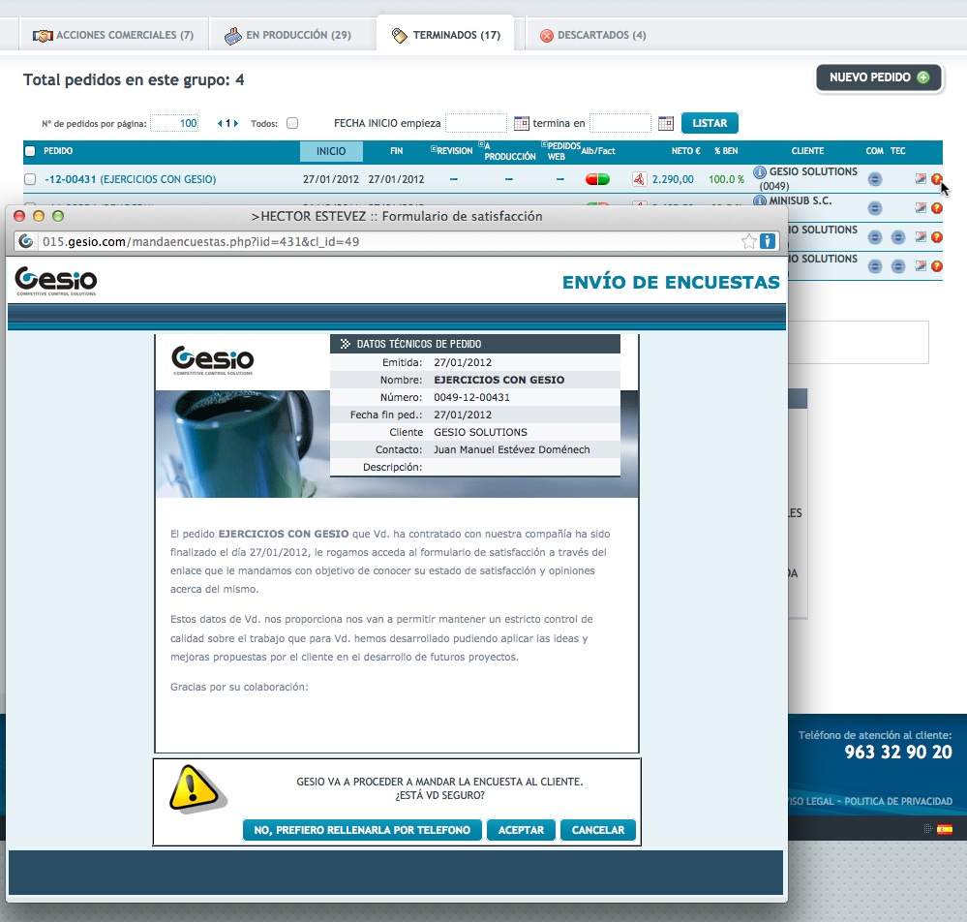Click the order number 0049-12-00431
Image resolution: width=967 pixels, height=922 pixels.
471,397
